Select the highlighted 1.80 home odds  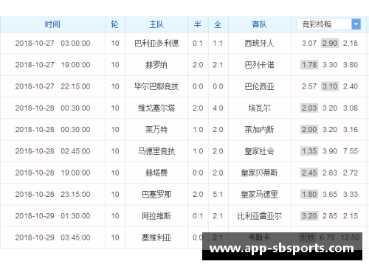tap(309, 195)
